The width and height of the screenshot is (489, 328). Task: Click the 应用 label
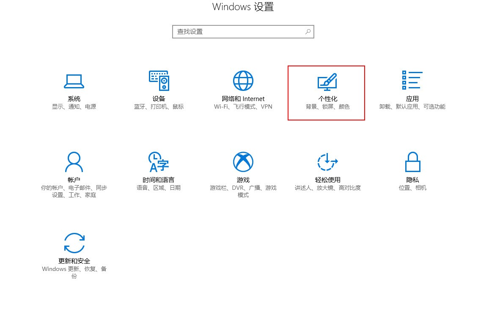(412, 99)
